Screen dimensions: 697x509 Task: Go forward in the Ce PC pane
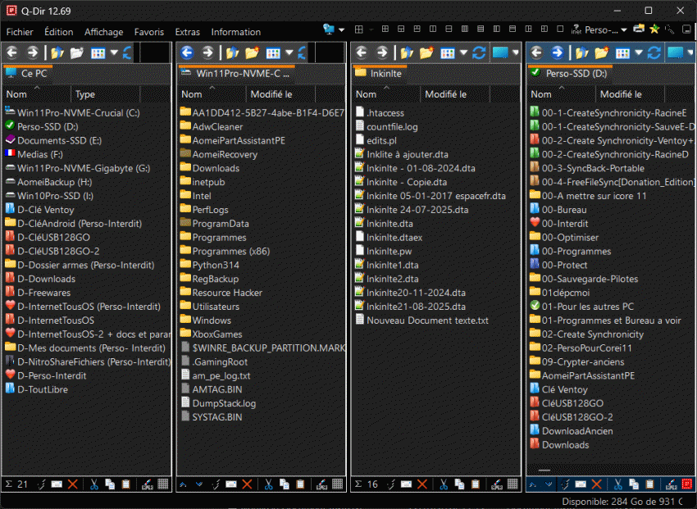tap(33, 52)
